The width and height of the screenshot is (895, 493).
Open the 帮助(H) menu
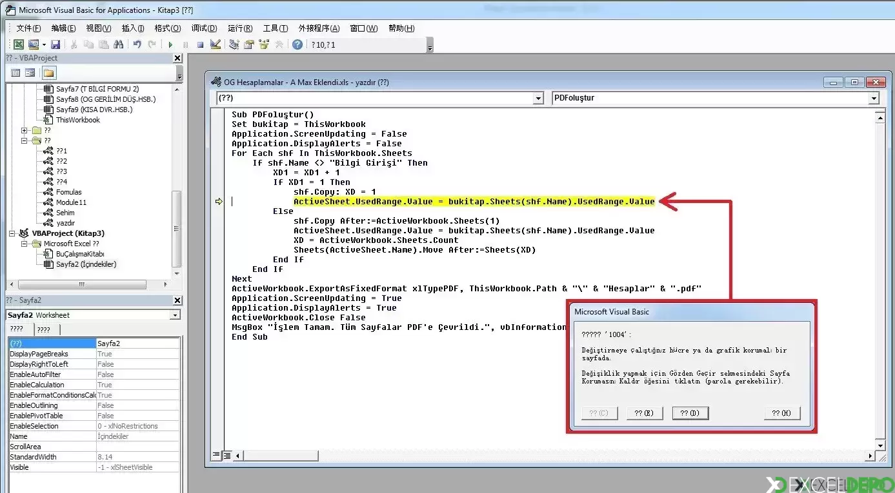click(x=401, y=28)
